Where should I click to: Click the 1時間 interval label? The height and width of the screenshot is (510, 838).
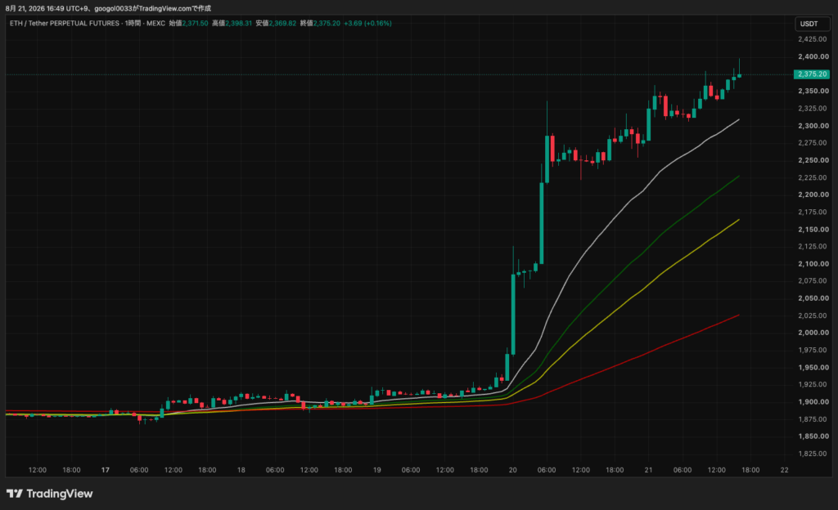133,24
